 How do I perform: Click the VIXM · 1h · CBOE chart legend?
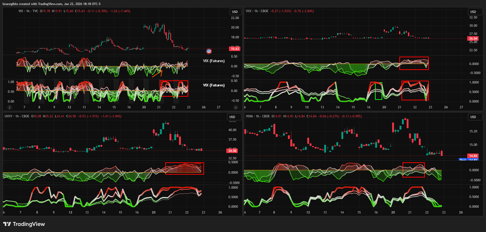click(x=258, y=116)
